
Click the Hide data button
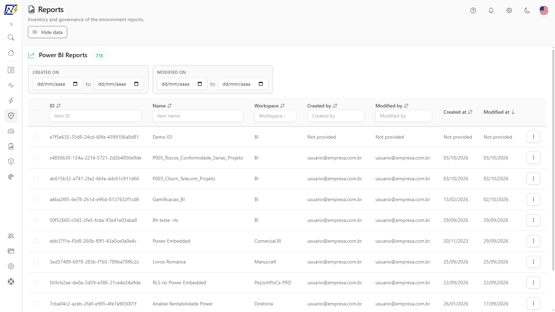point(48,32)
